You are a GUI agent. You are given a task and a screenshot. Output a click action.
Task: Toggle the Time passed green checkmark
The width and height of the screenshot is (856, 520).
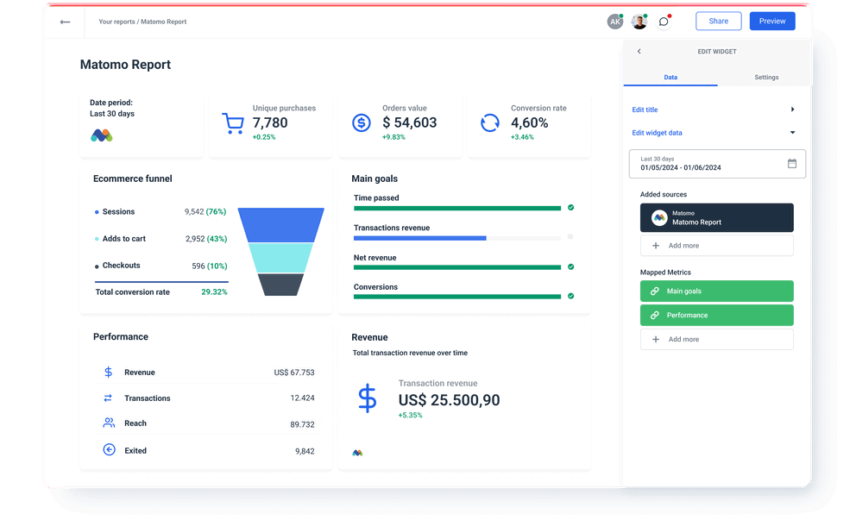tap(570, 208)
